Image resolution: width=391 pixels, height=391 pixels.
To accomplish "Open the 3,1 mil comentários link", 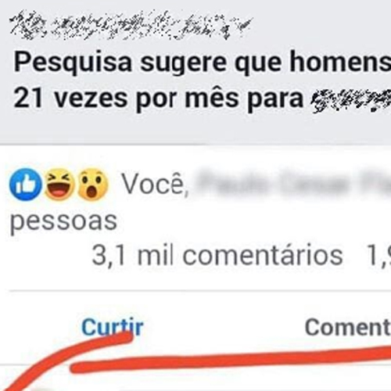I will point(217,256).
